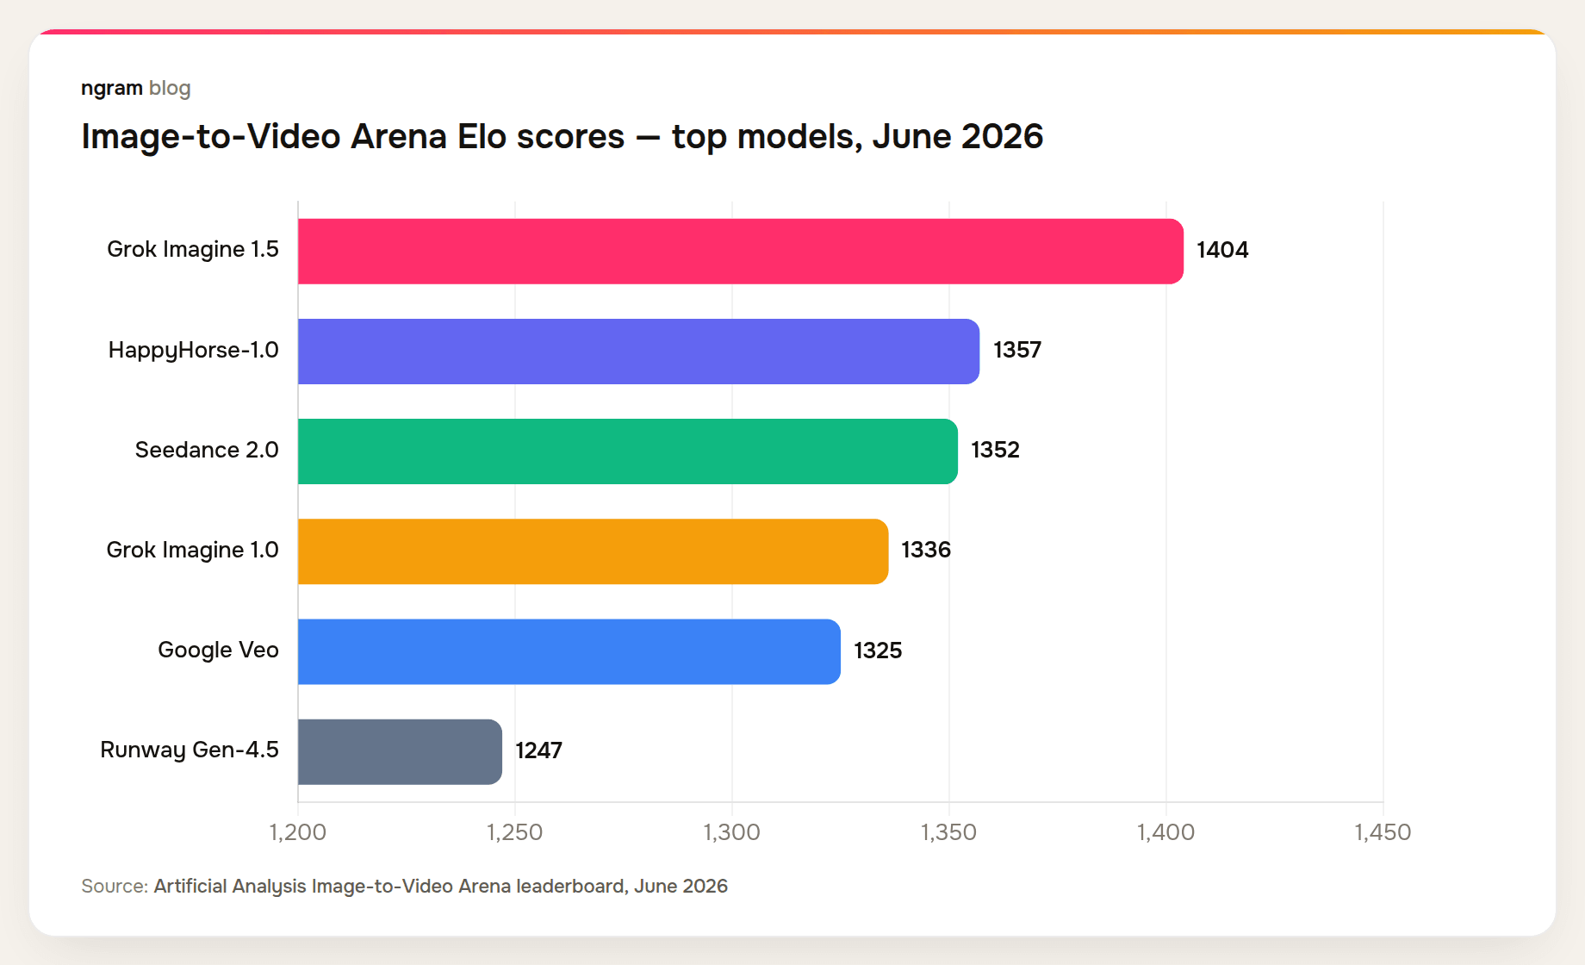Click the 1336 value label

coord(926,550)
